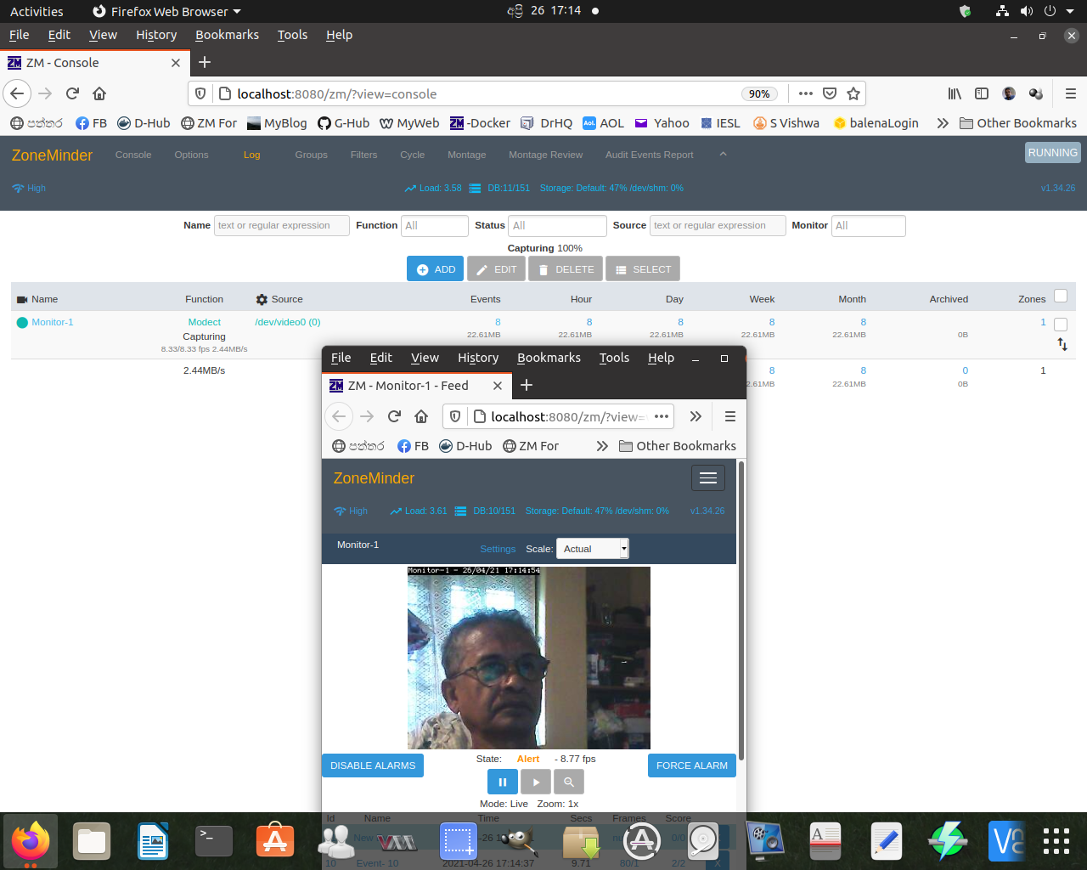Open the -Docker ZM bookmark

tap(480, 123)
